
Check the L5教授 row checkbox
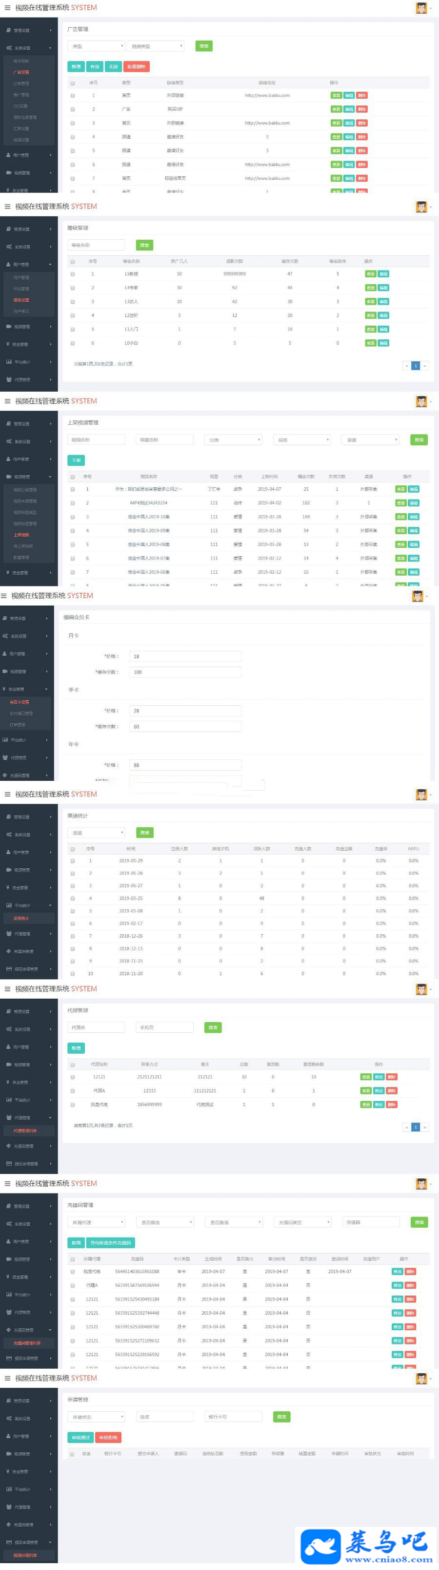[73, 274]
